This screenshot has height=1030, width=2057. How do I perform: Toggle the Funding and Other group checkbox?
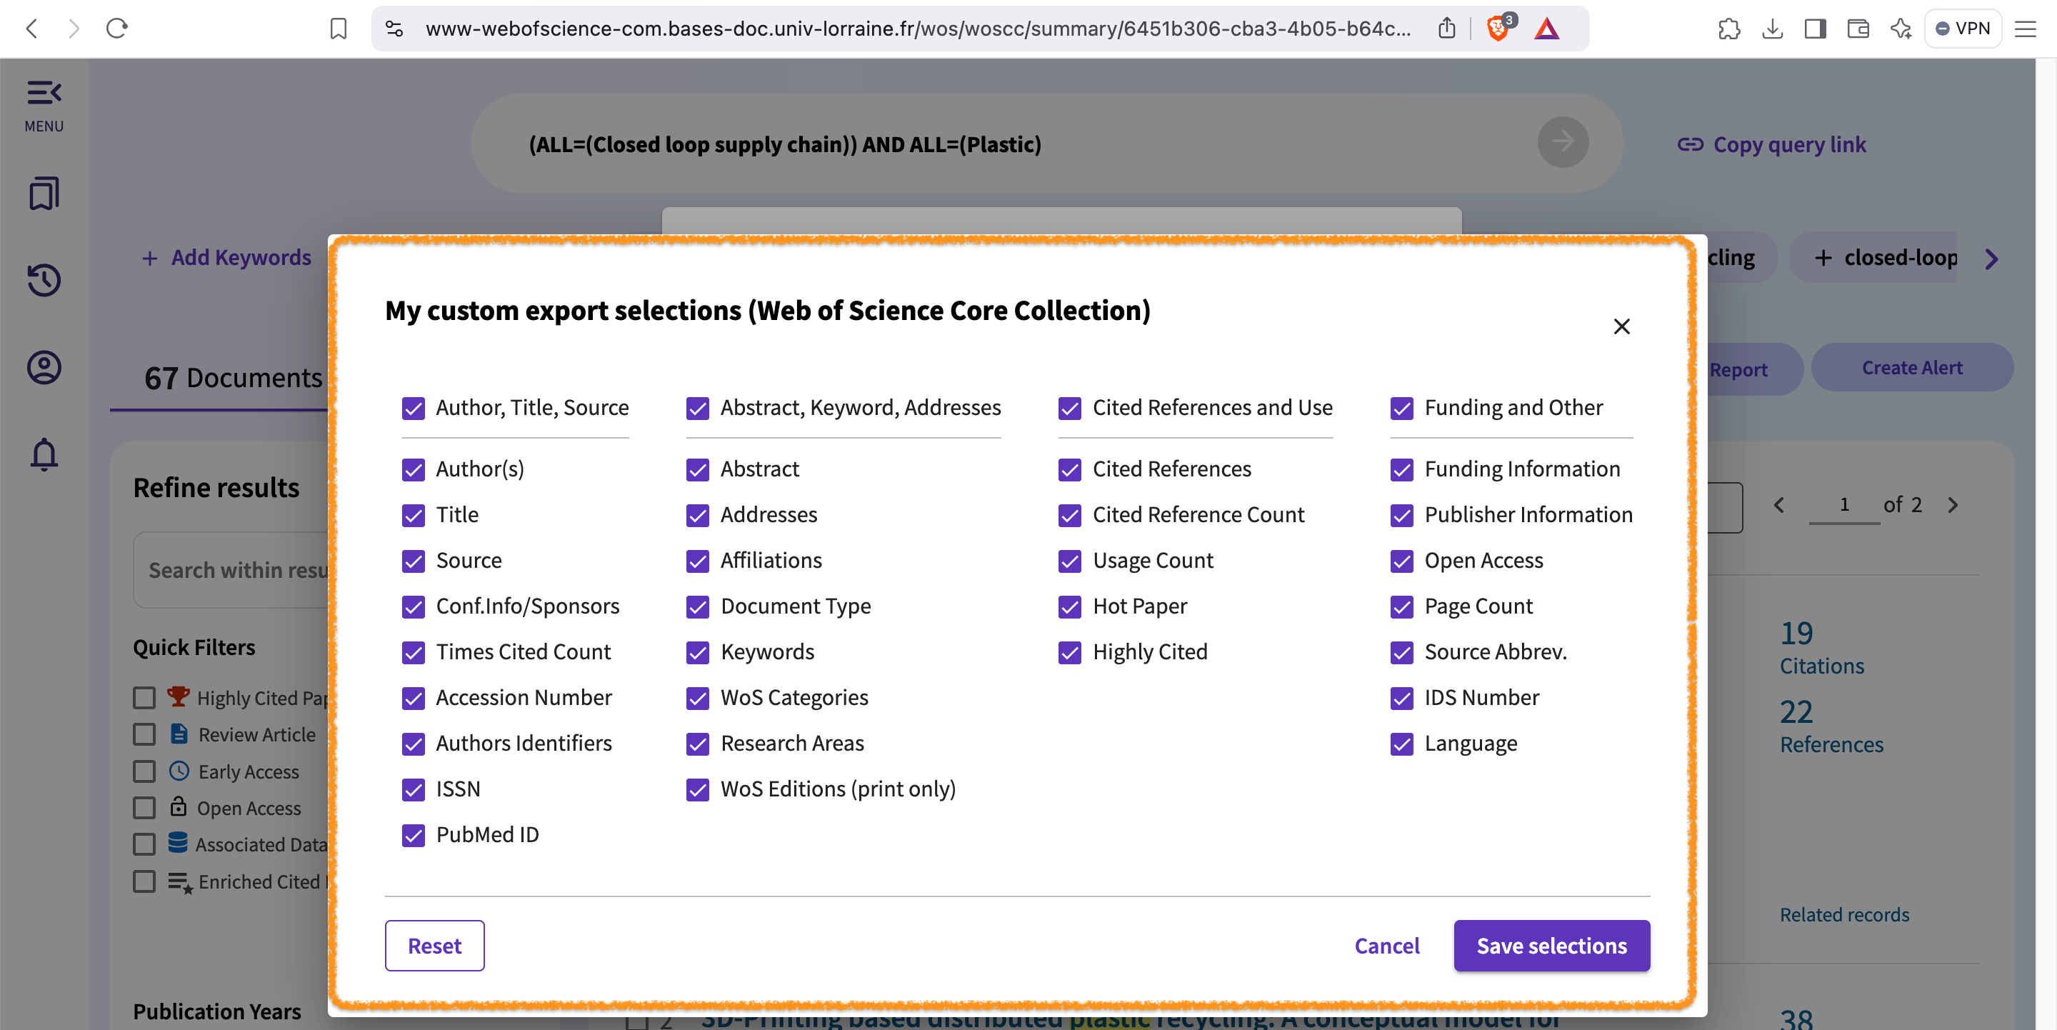(x=1401, y=409)
